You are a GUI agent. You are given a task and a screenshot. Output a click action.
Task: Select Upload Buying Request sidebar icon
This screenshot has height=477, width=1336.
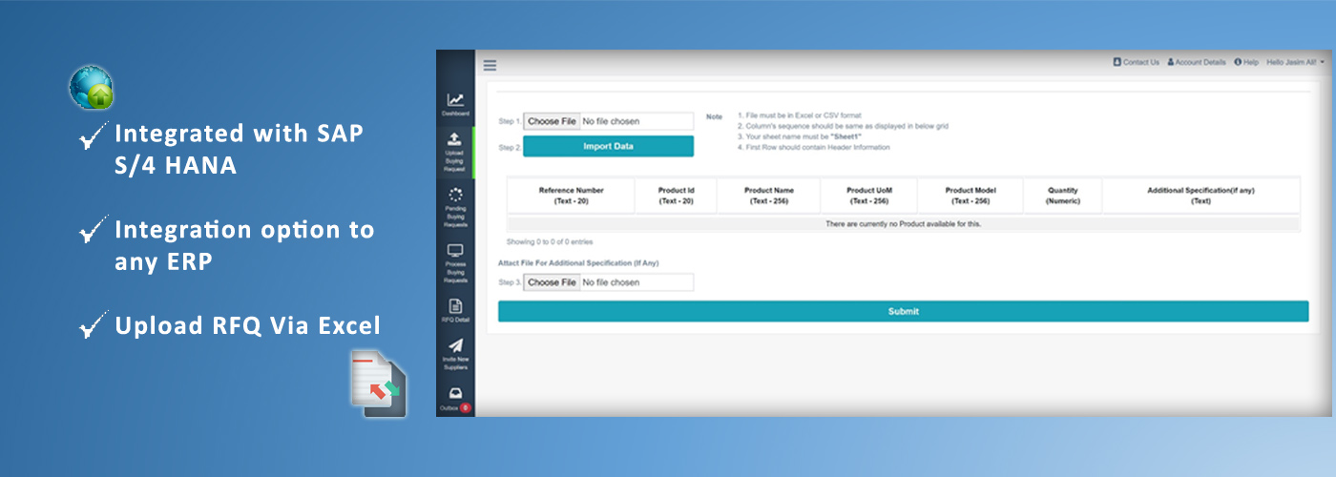pos(455,139)
